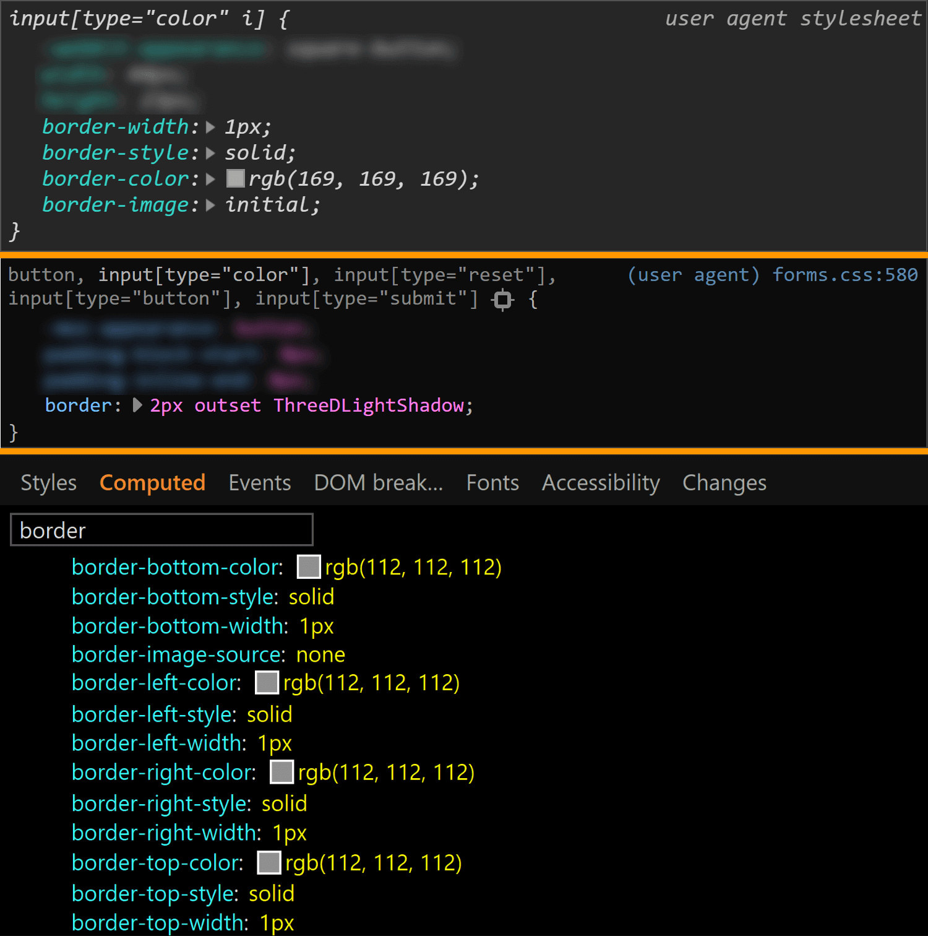Click the border property name in Firefox rule
Viewport: 928px width, 936px height.
pos(79,405)
